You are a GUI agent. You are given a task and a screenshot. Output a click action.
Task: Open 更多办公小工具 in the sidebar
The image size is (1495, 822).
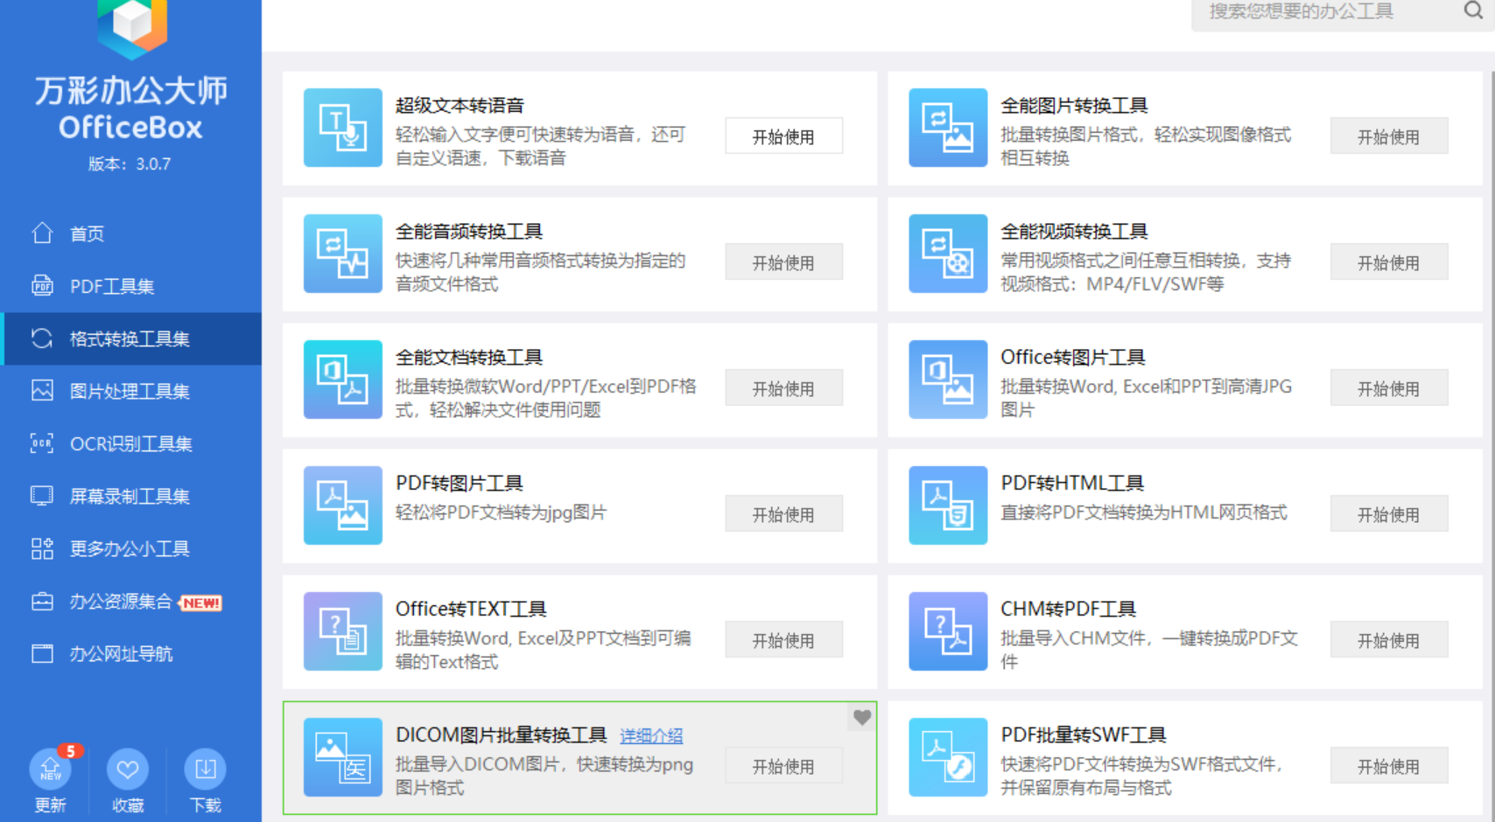click(131, 548)
